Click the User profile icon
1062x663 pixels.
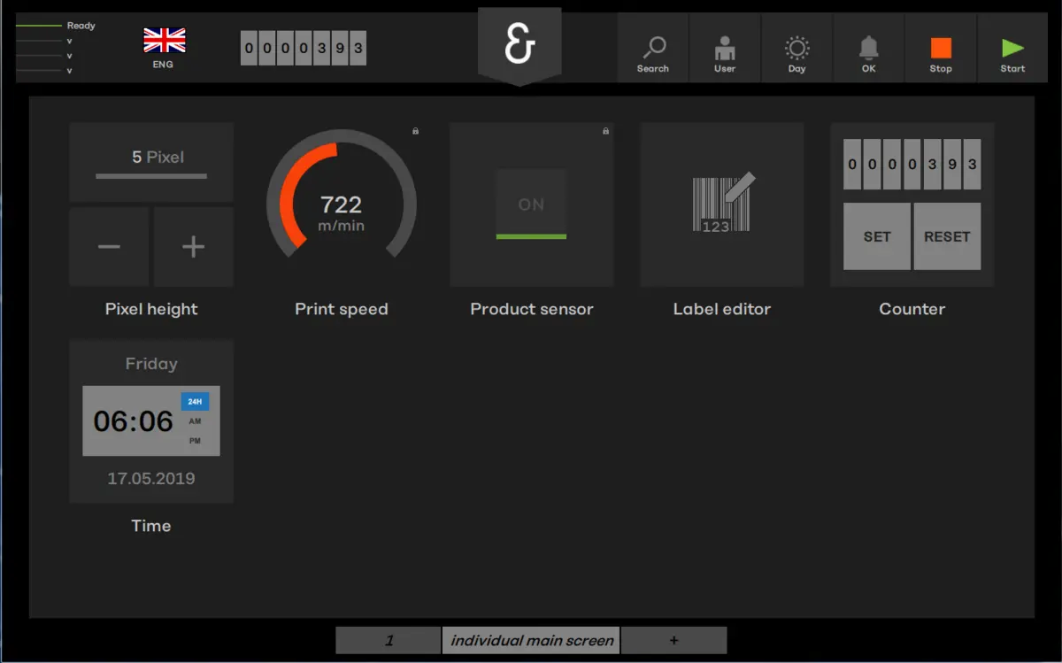[x=725, y=49]
